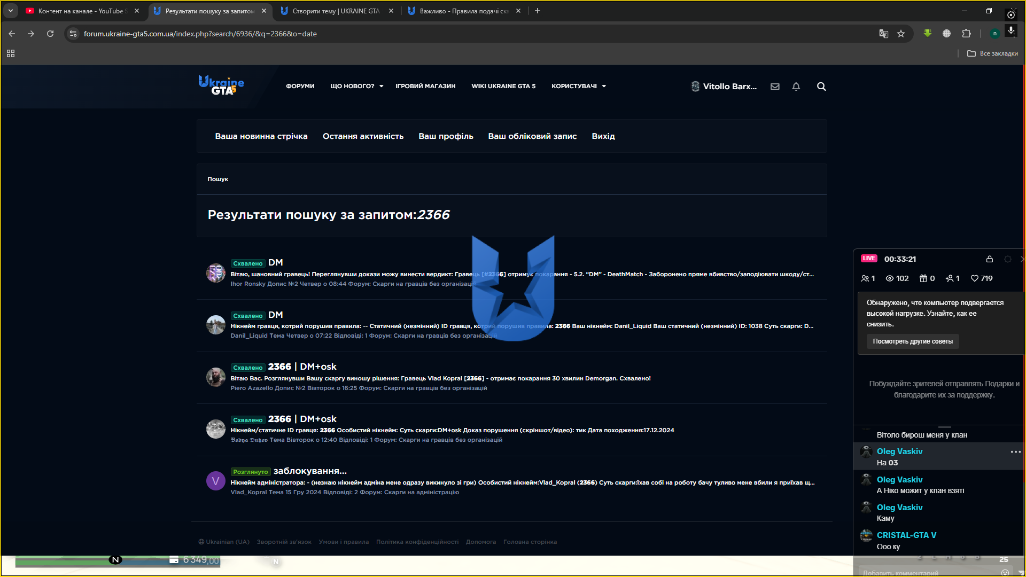This screenshot has height=577, width=1026.
Task: Open more options dots on Oleg Vaskiv comment
Action: coord(1016,452)
